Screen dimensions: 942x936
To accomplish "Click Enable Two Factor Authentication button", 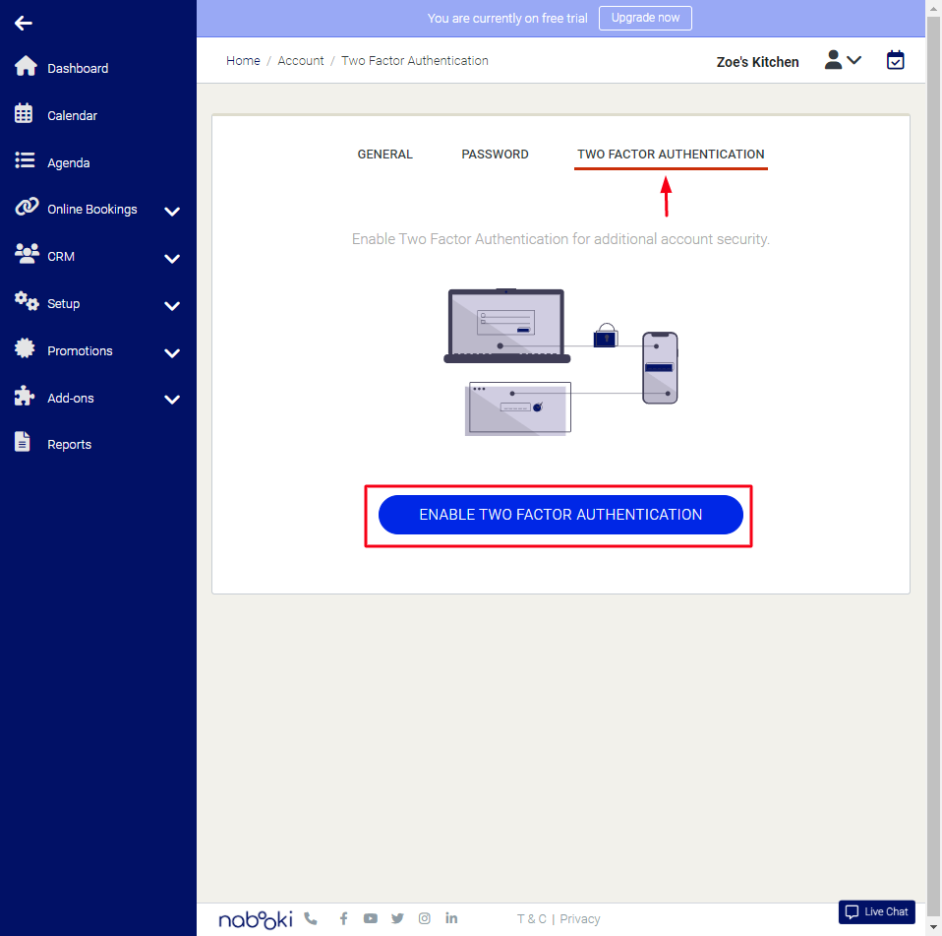I will [560, 515].
